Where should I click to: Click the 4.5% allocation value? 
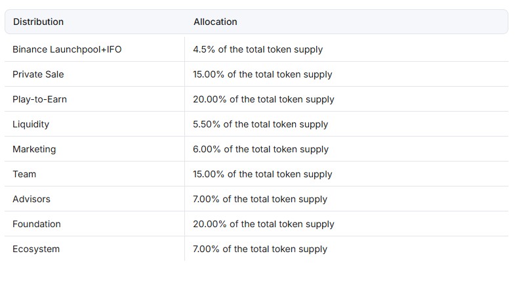[258, 49]
